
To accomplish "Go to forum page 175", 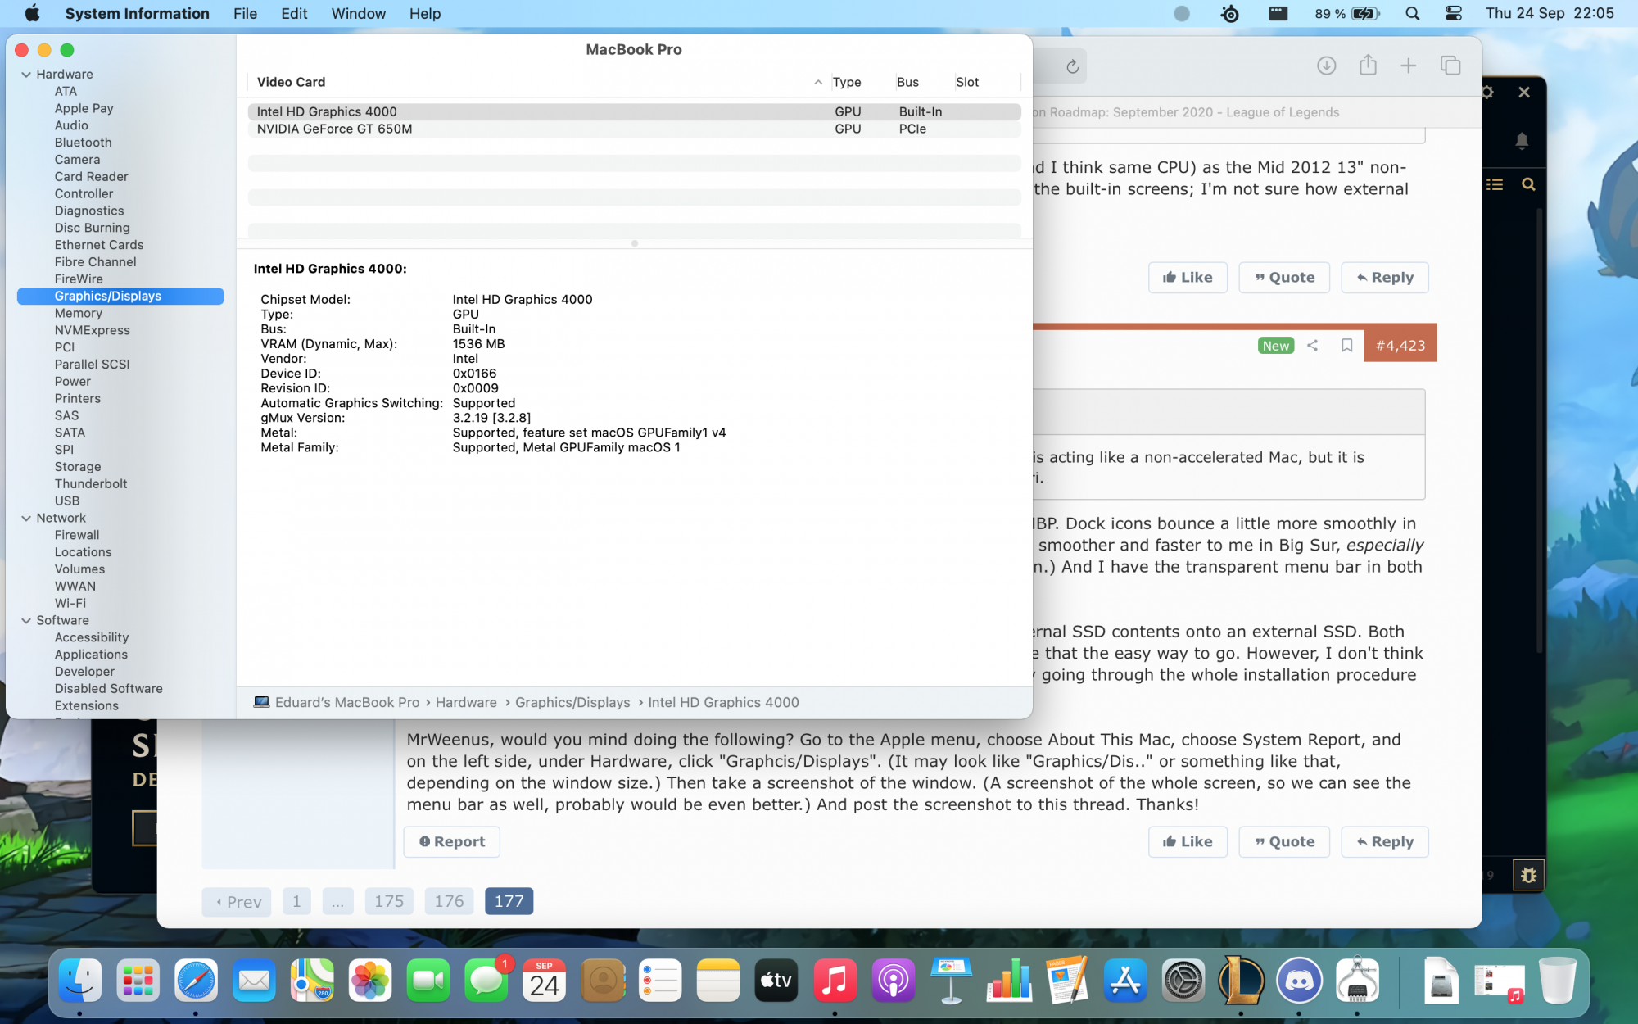I will 389,901.
